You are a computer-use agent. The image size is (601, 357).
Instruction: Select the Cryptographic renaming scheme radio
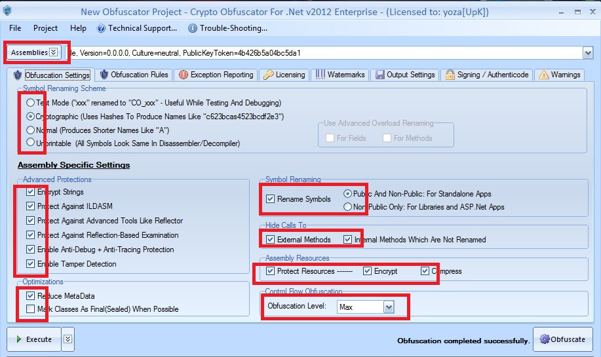pos(30,116)
